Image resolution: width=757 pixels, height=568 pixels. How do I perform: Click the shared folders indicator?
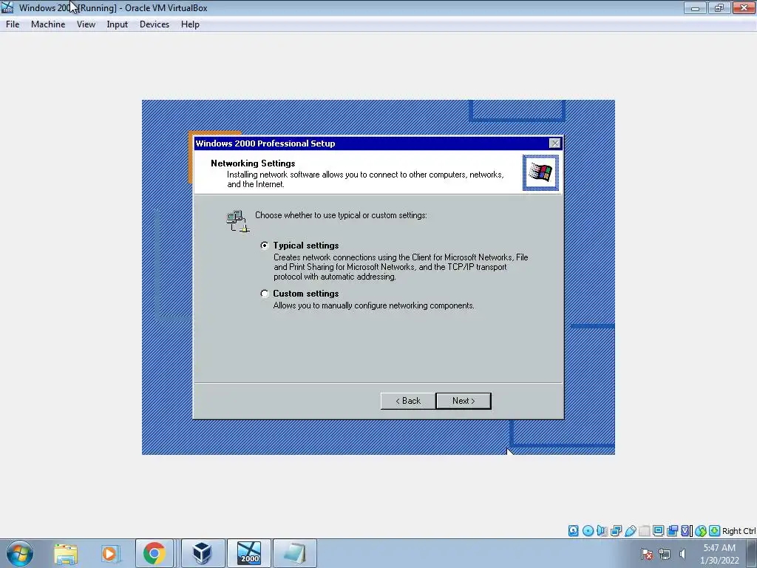(x=644, y=531)
